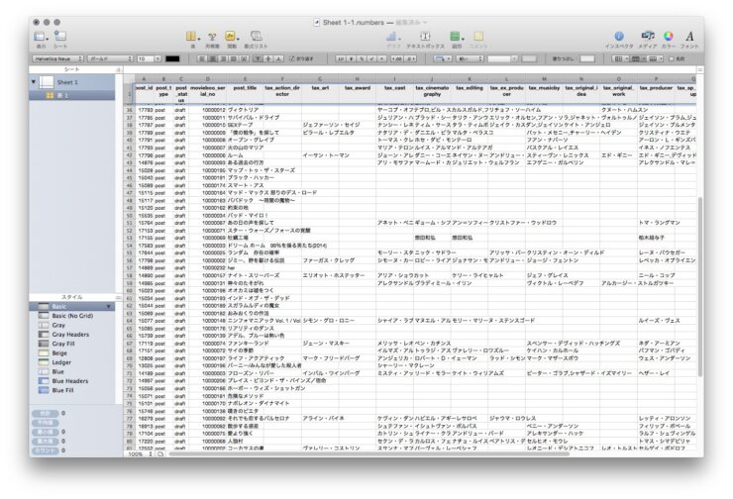Apply the Gray Headers table style
This screenshot has height=499, width=733.
point(72,335)
